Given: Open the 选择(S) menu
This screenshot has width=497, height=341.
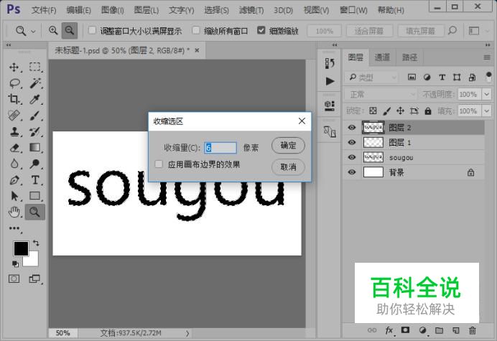Looking at the screenshot, I should (x=216, y=10).
